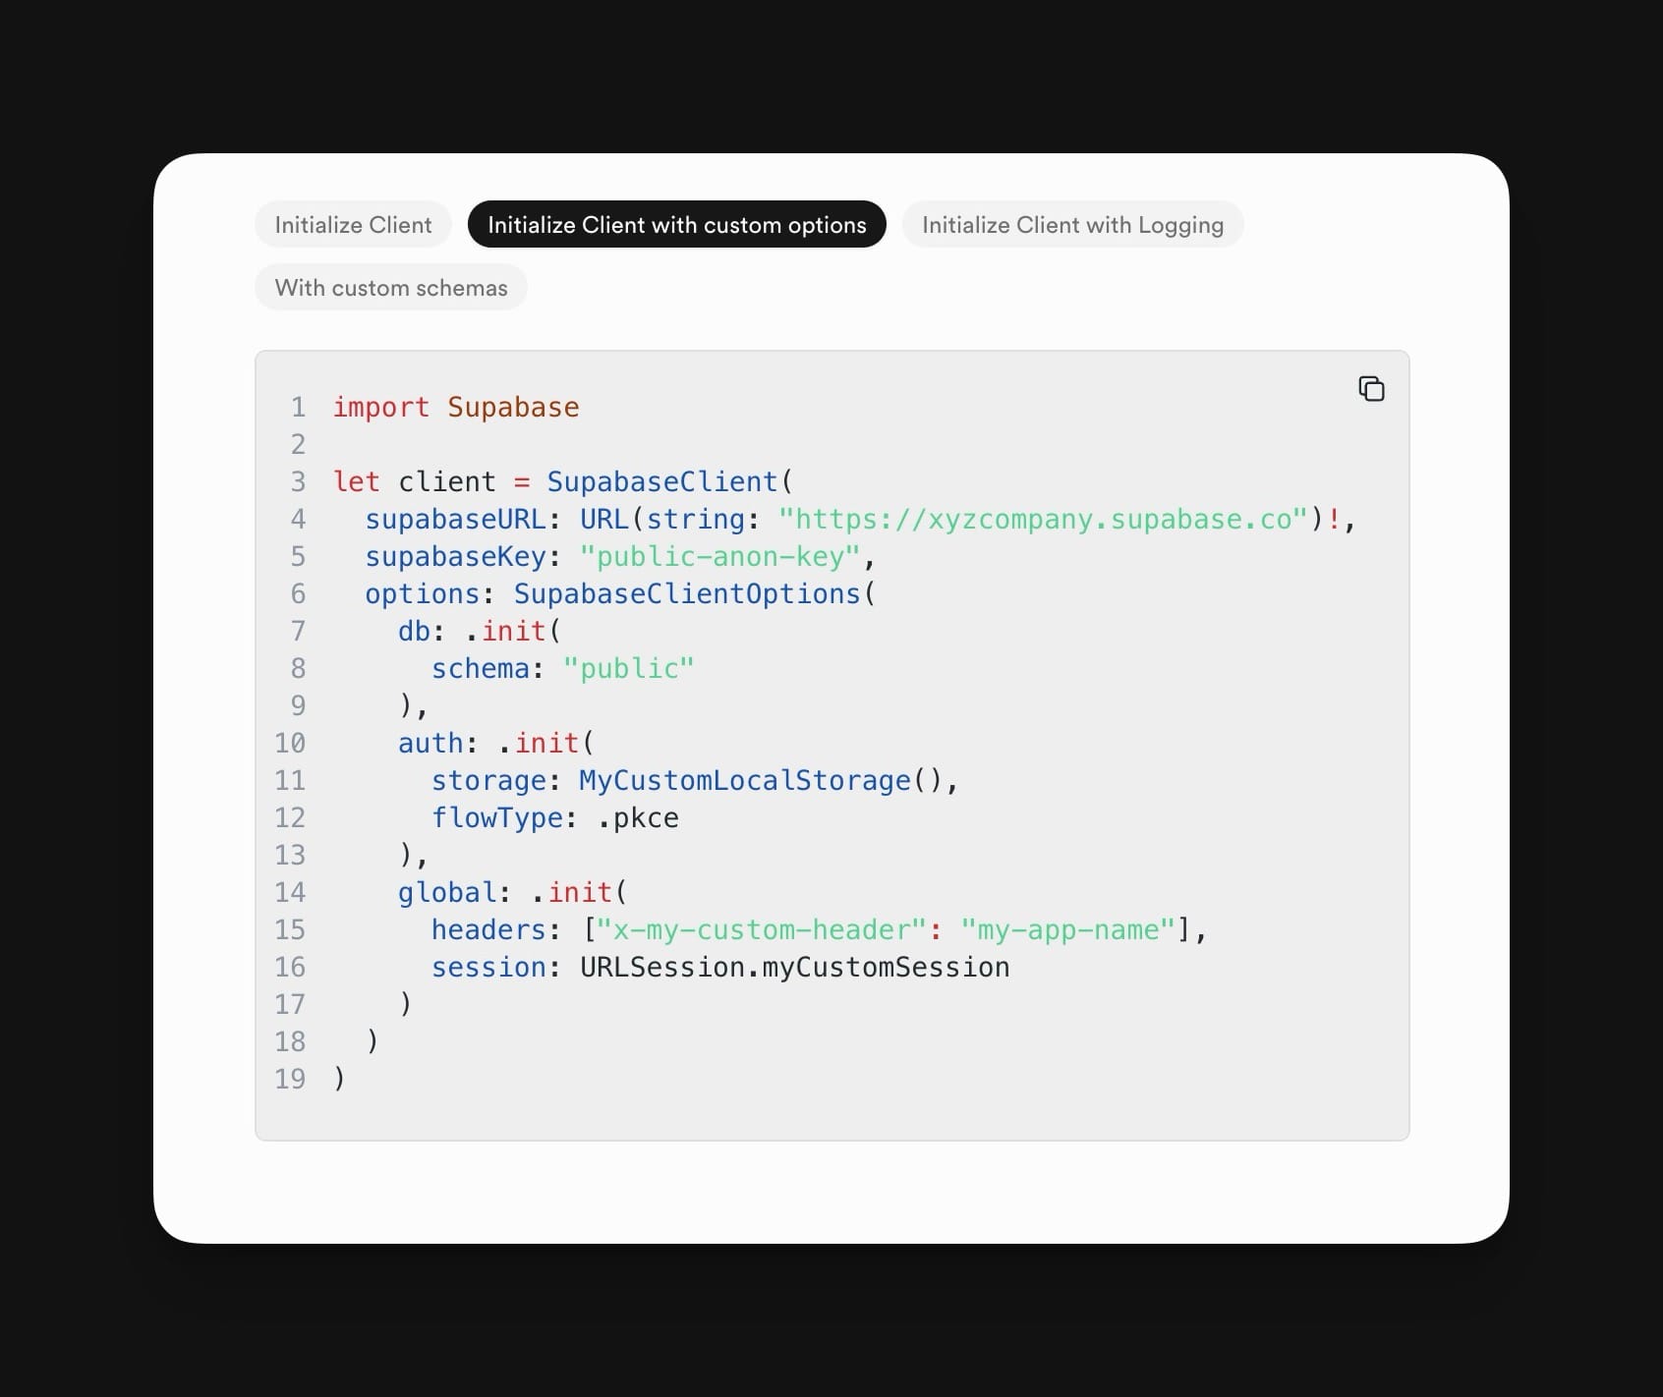Select the URL string "https://xyzcompany.supabase.co"
Screen dimensions: 1663x1397
pyautogui.click(x=1043, y=519)
